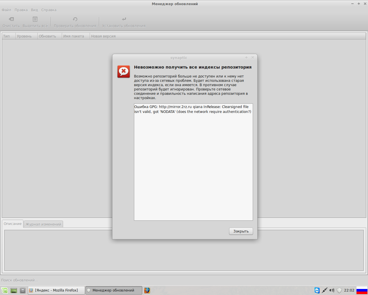Screen dimensions: 368x295
Task: Click the Очистить (Clear) toolbar icon
Action: point(11,19)
